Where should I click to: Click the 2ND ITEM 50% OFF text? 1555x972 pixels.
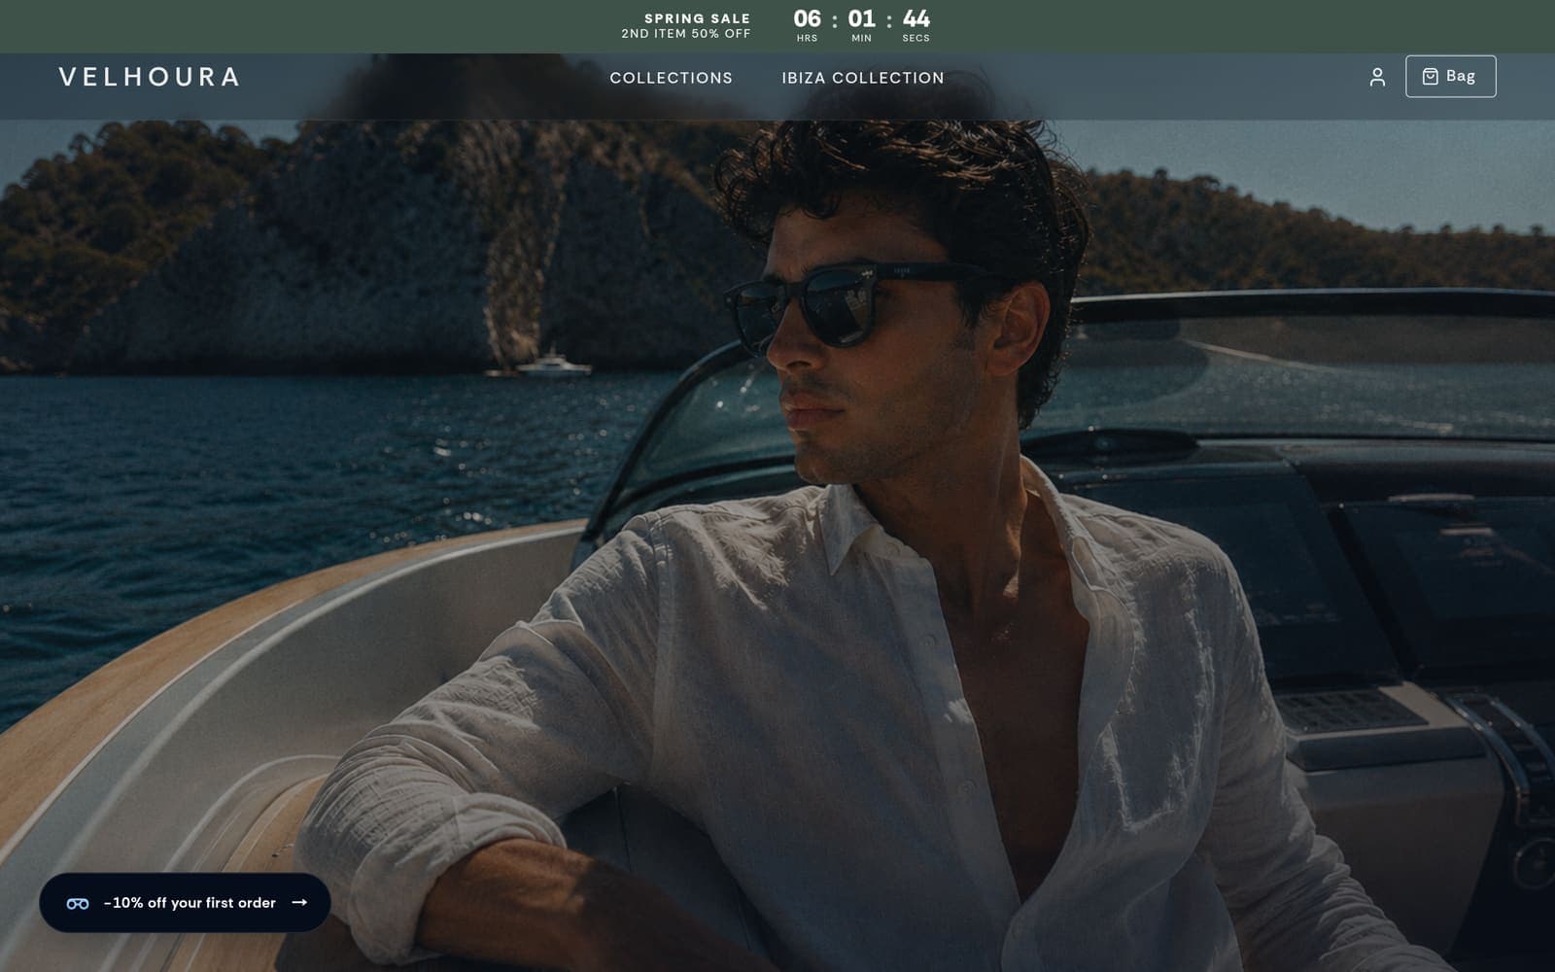(x=686, y=34)
